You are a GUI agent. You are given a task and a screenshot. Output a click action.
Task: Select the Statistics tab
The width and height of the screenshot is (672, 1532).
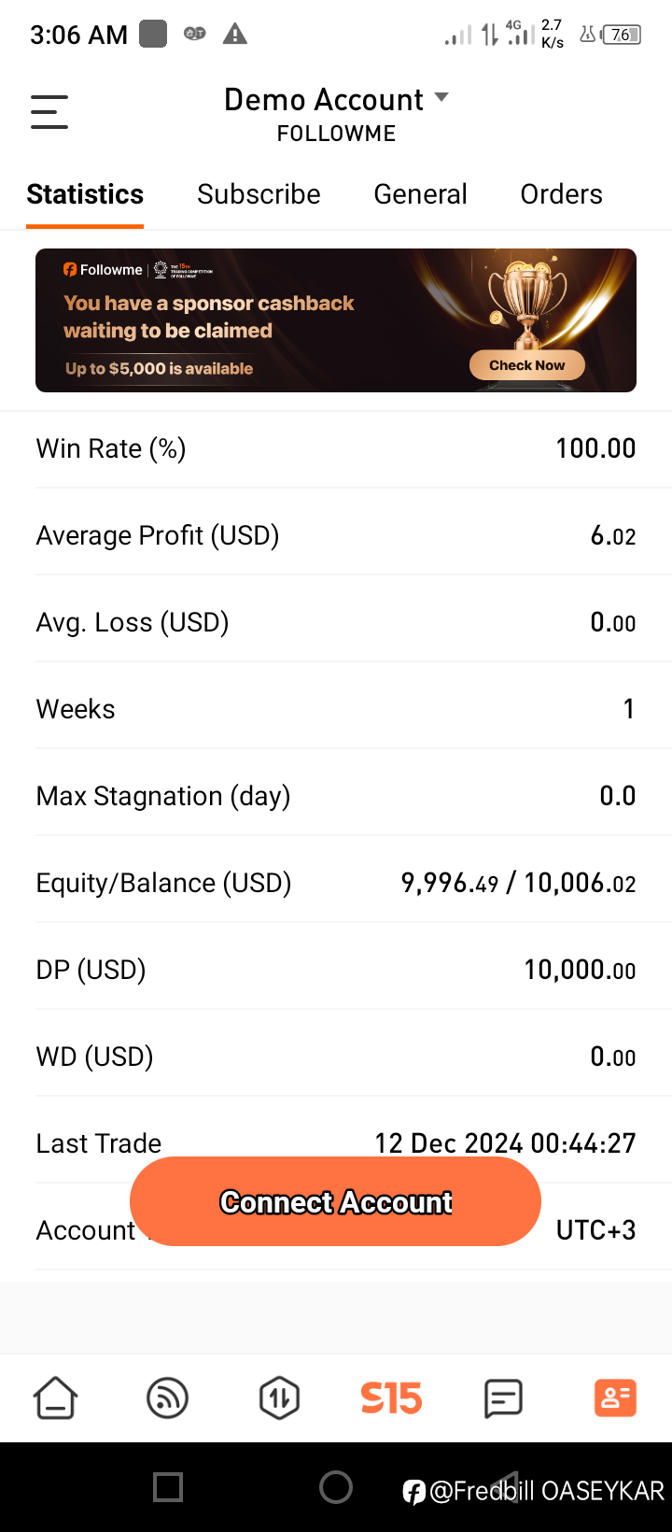pos(85,194)
